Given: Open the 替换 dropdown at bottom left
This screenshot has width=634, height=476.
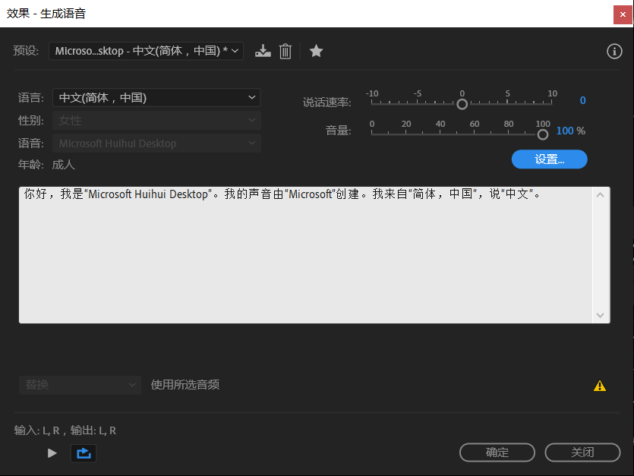Looking at the screenshot, I should tap(80, 385).
